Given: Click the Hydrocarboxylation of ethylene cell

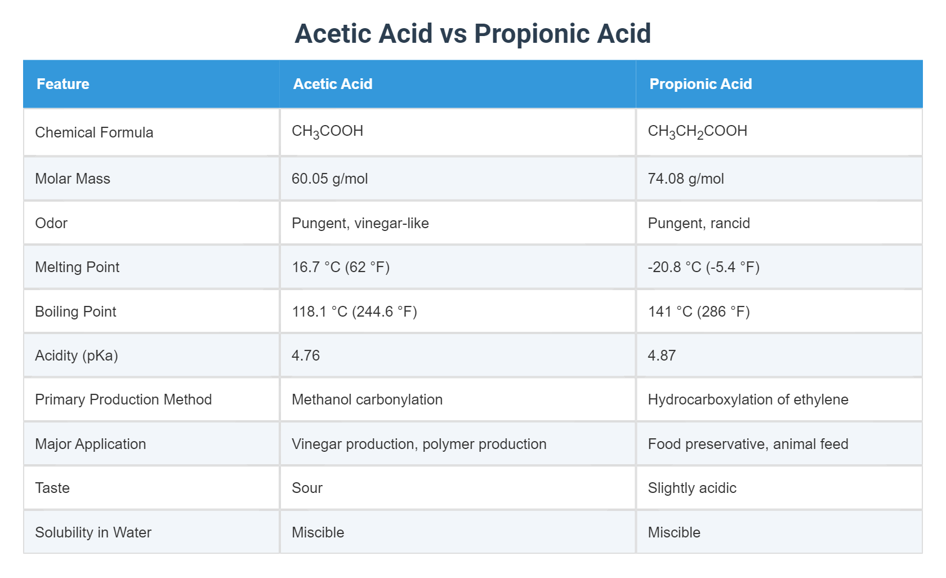Looking at the screenshot, I should 748,399.
